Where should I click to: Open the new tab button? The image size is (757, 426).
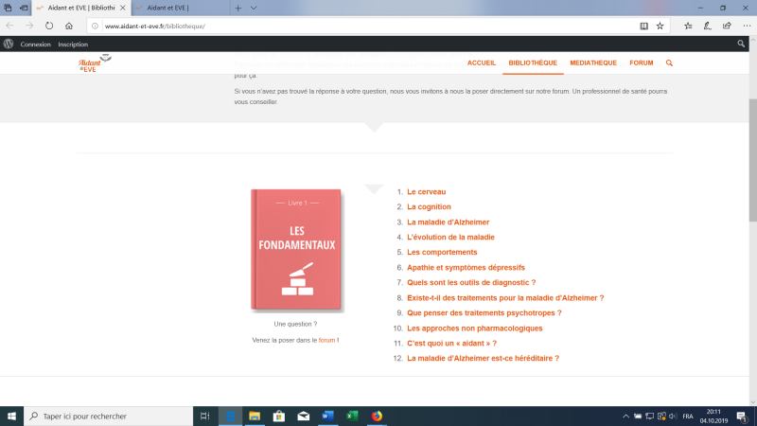pos(238,8)
